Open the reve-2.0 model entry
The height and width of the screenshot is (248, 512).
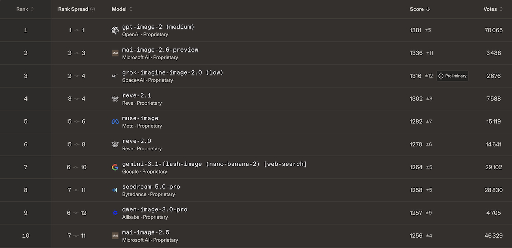137,141
